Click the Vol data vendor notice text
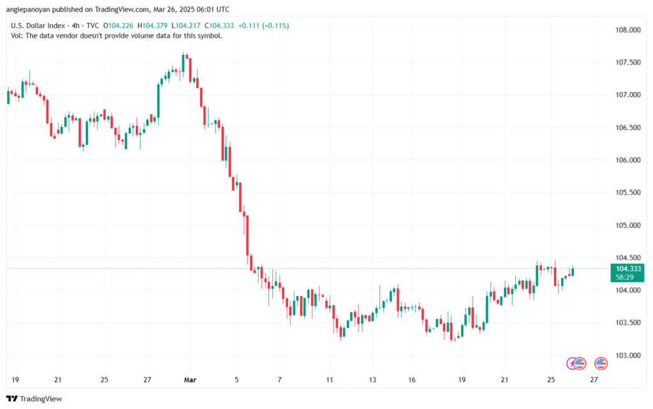This screenshot has height=409, width=653. click(117, 36)
